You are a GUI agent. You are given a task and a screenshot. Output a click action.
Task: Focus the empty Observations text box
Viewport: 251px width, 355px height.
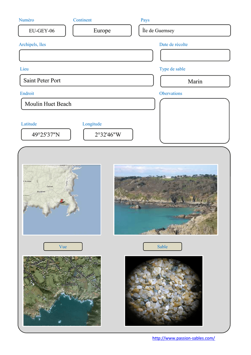tap(194, 121)
